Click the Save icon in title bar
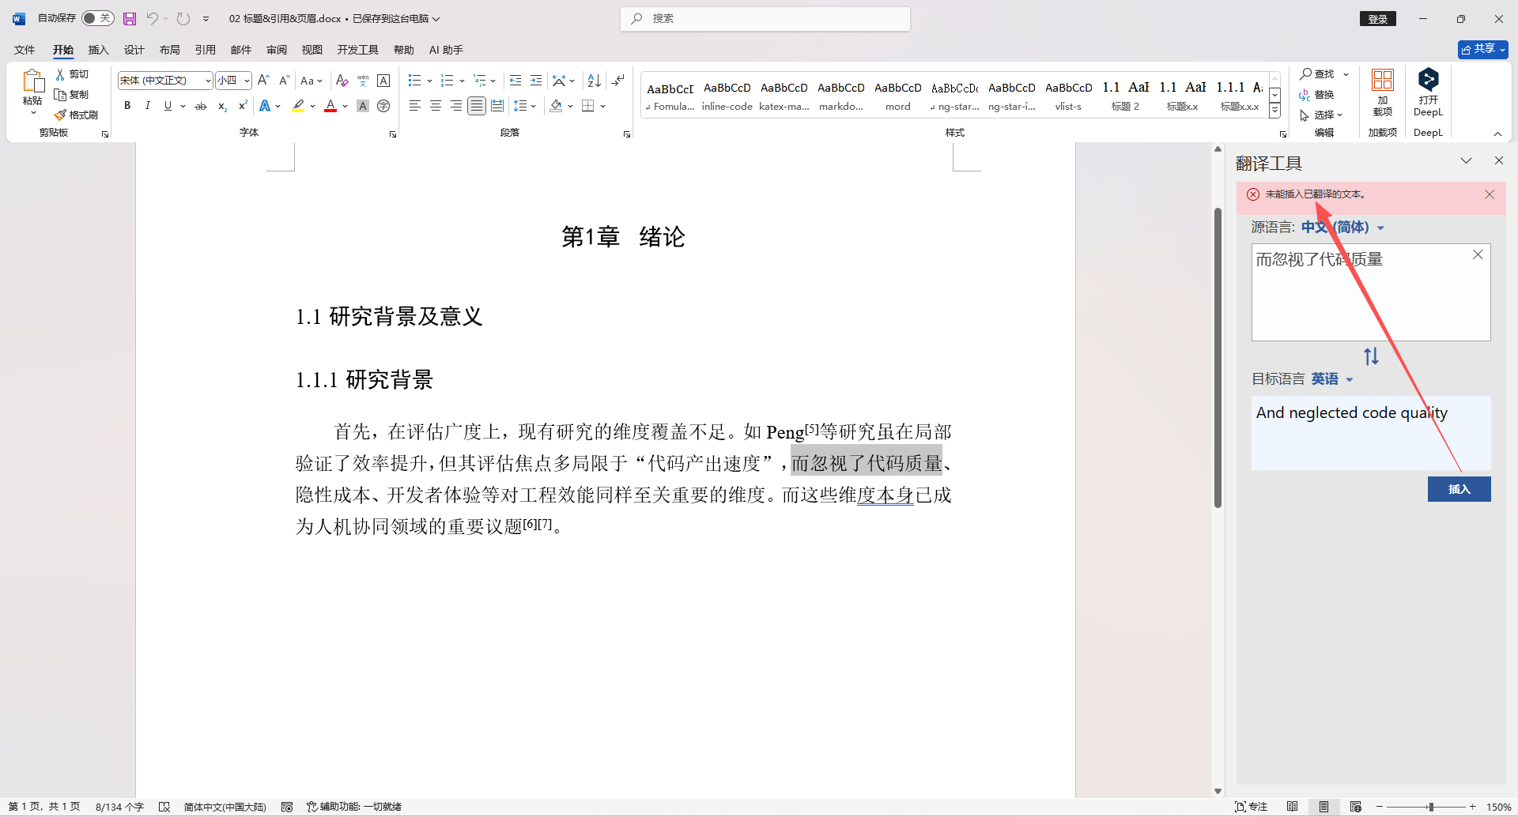 (x=130, y=18)
